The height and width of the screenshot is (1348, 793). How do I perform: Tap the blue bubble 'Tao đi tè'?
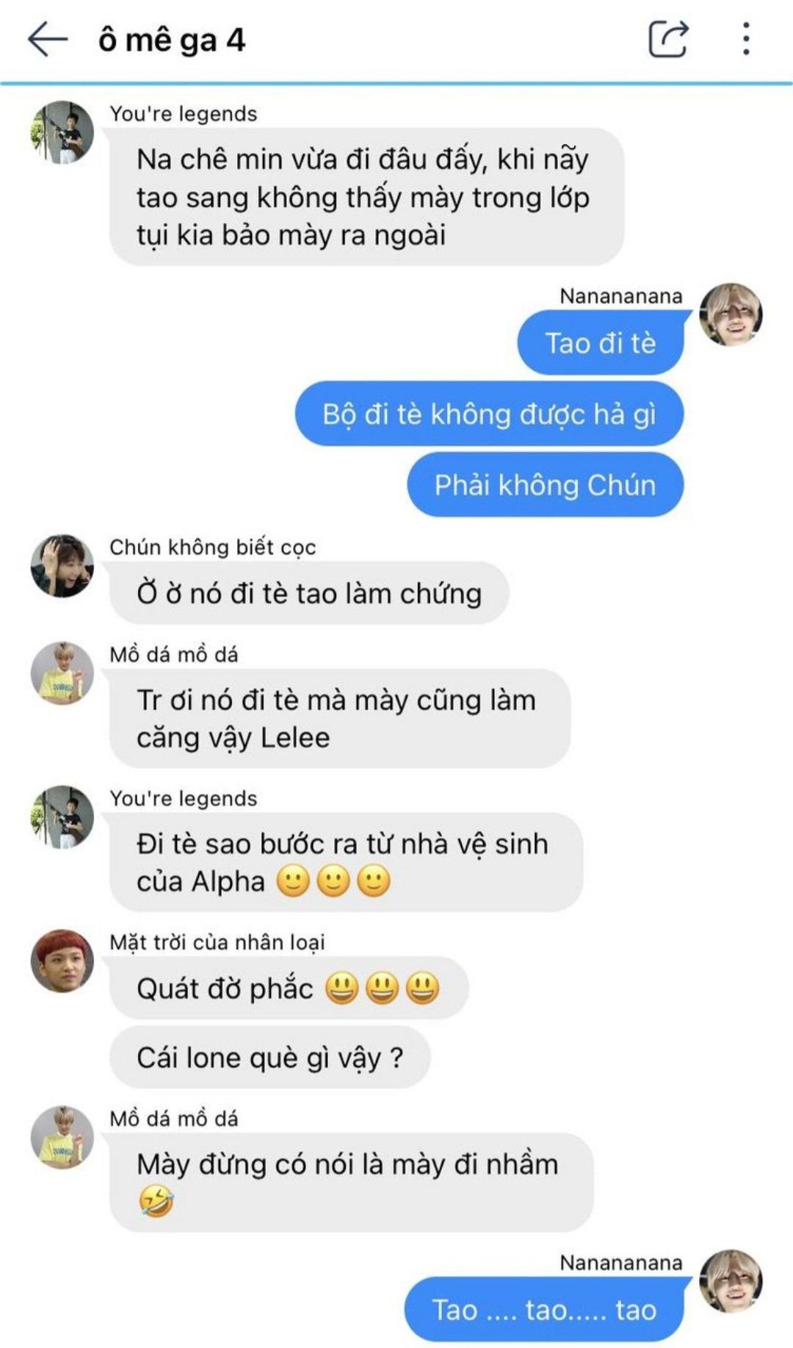point(601,343)
